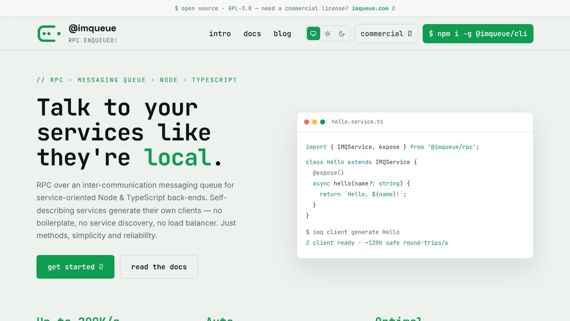
Task: Click the dollar sign in top banner
Action: (x=176, y=8)
